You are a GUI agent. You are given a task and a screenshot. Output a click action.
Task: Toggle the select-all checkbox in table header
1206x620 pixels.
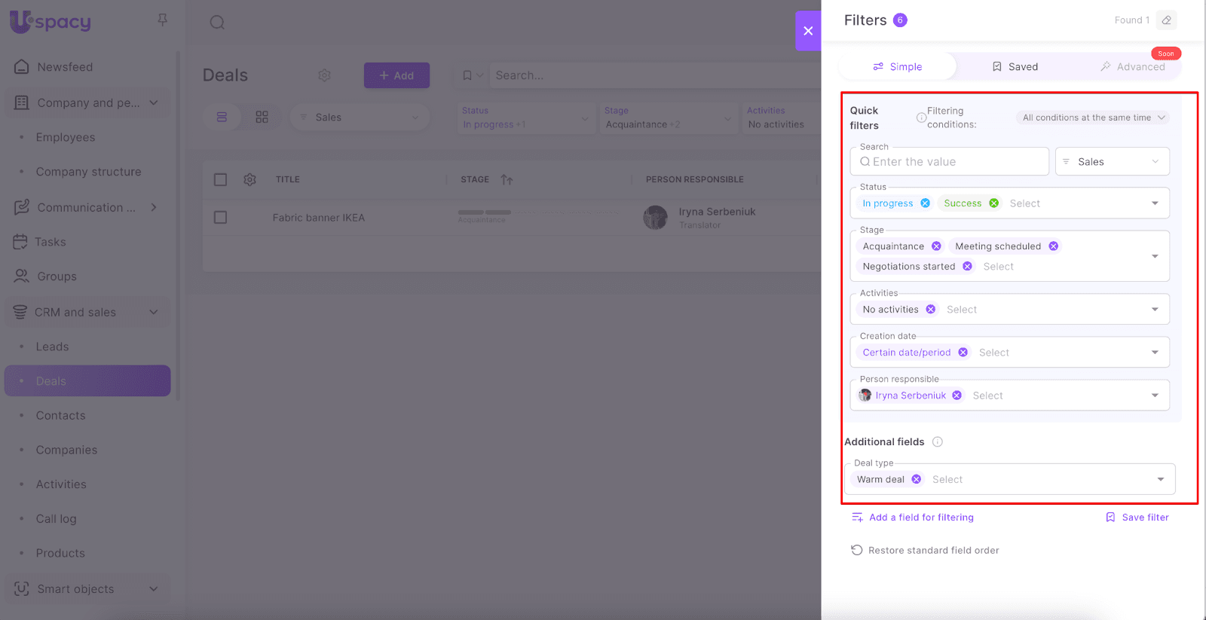[x=220, y=179]
